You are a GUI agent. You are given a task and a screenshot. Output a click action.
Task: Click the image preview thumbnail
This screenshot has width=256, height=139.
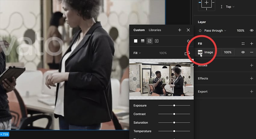161,79
